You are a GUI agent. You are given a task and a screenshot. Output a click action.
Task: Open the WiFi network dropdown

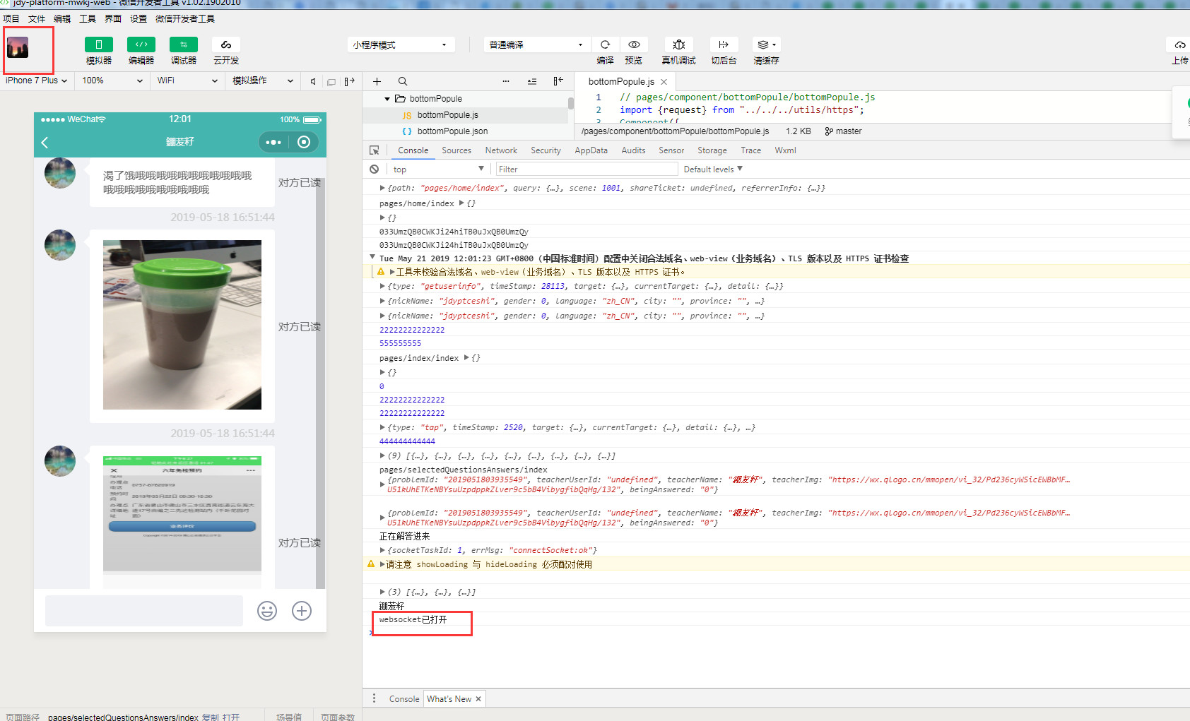[x=187, y=81]
